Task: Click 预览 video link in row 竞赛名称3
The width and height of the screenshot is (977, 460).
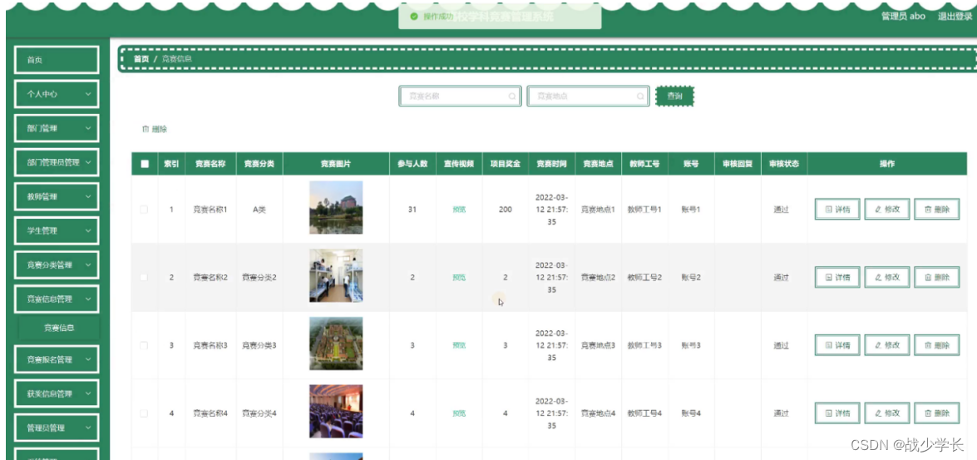Action: 459,345
